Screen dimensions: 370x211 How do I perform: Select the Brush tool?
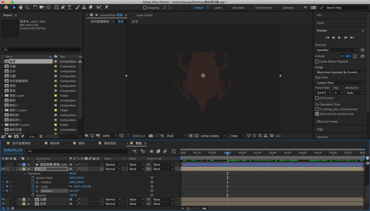77,7
